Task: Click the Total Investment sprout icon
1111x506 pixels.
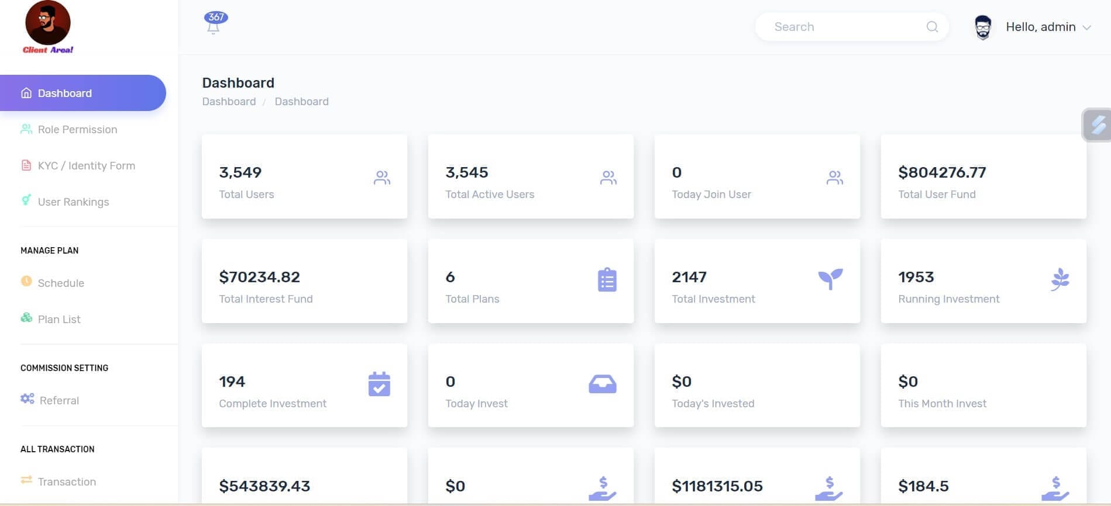Action: coord(830,279)
